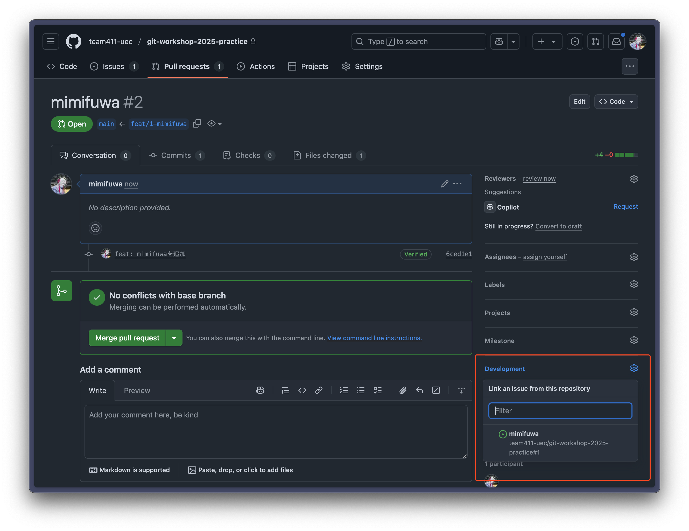
Task: Go to GitHub home via Octocat logo
Action: 74,41
